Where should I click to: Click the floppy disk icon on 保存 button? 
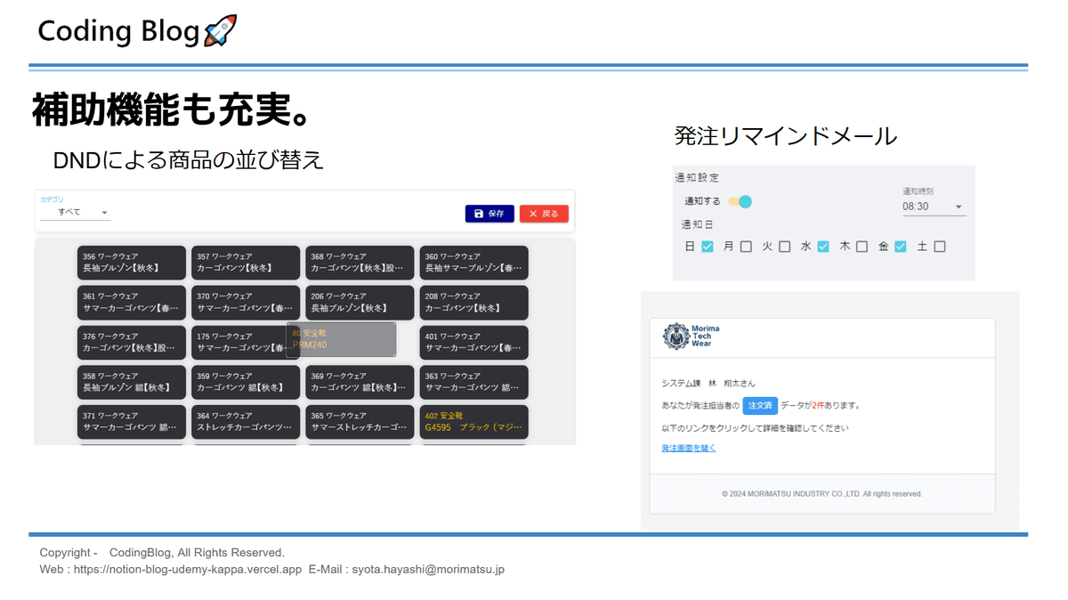479,214
